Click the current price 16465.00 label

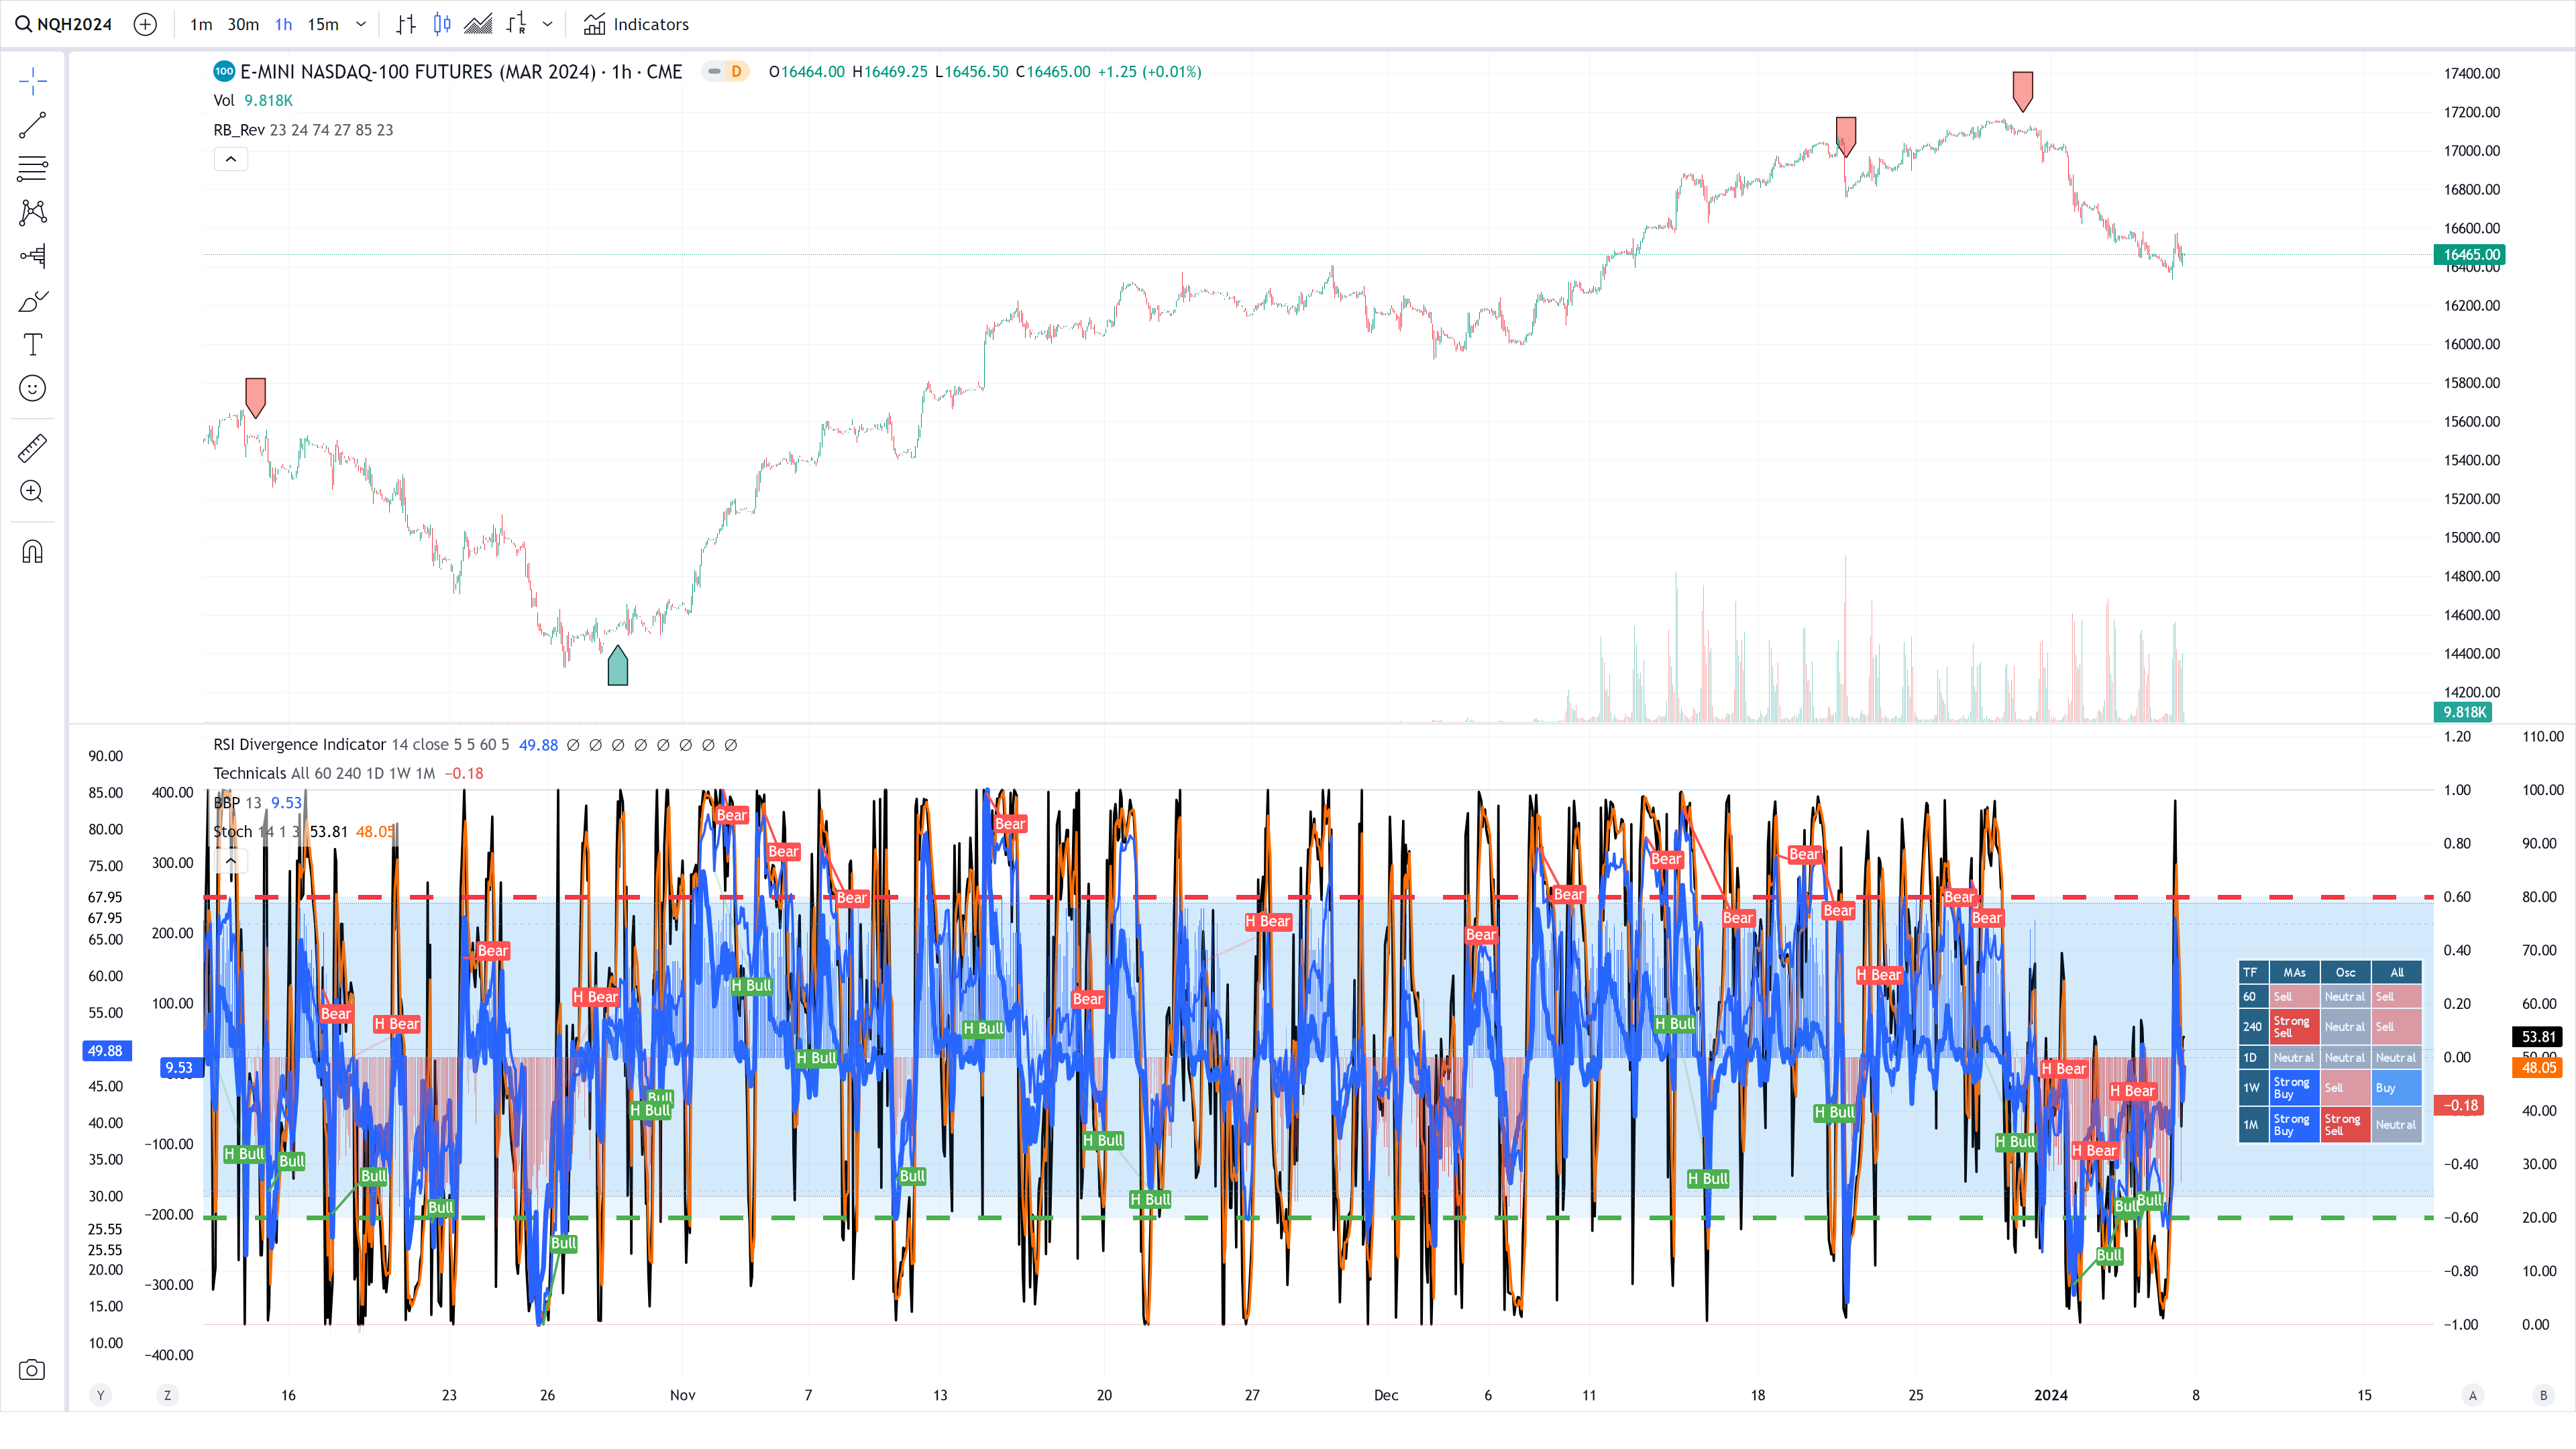pos(2469,254)
